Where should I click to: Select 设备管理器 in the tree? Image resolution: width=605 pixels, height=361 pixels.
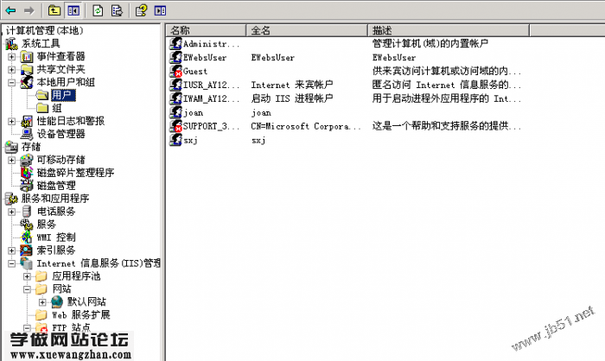coord(60,134)
